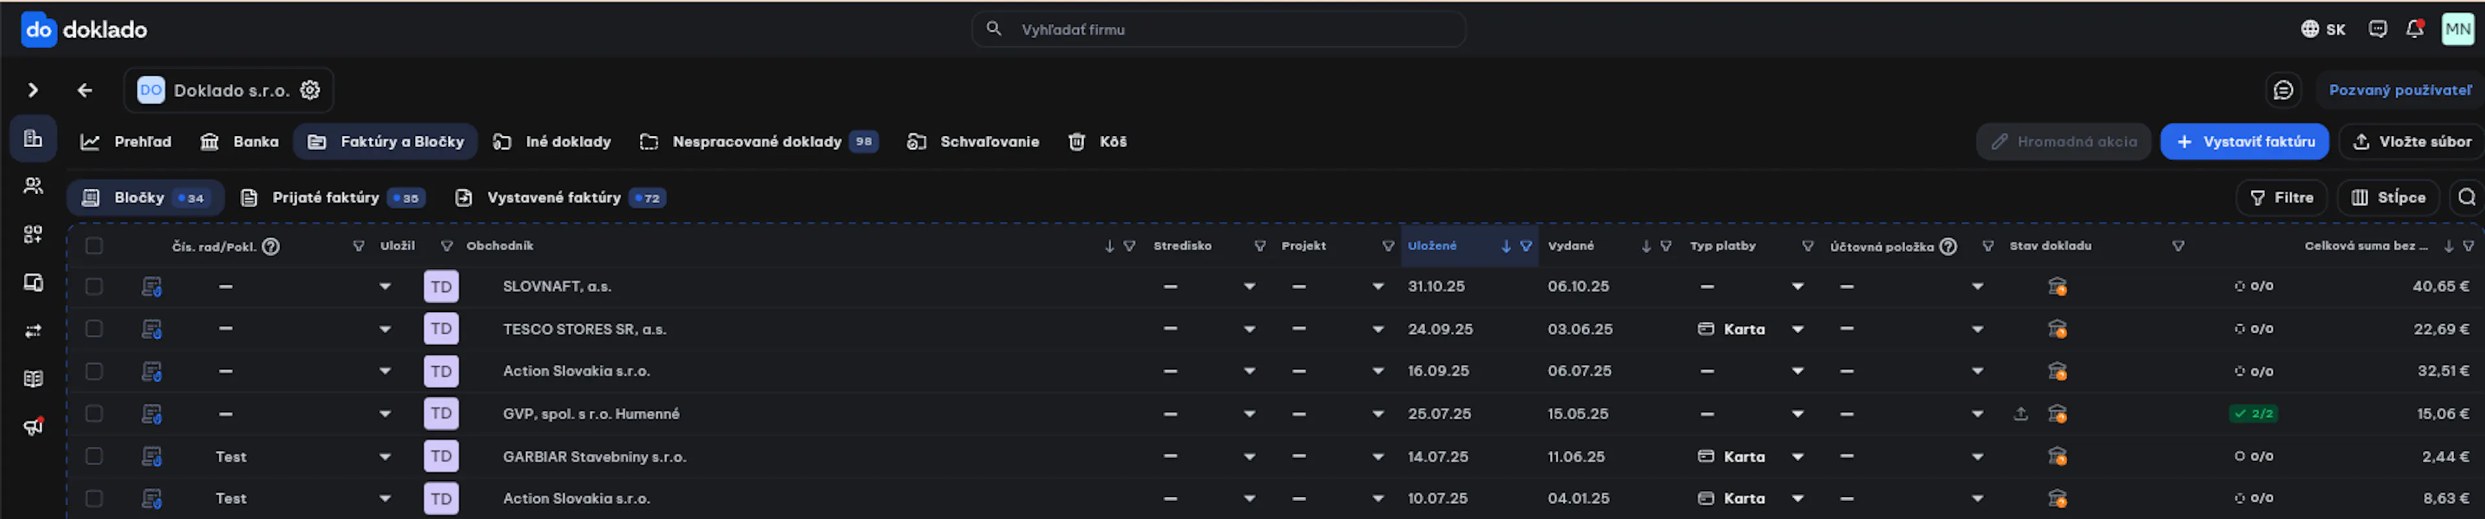This screenshot has width=2485, height=519.
Task: Open the Typ platby dropdown in GARBIAR row
Action: 1797,456
